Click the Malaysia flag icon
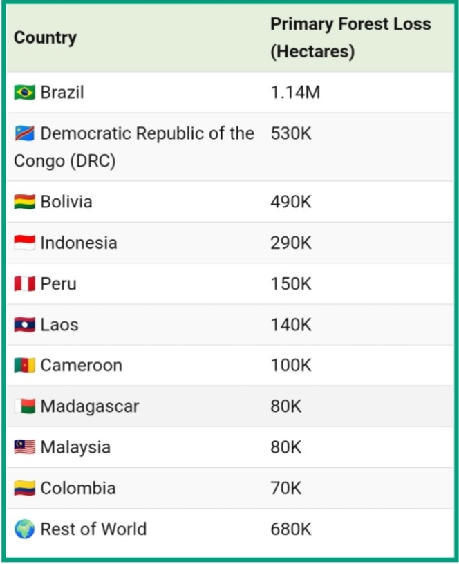Image resolution: width=459 pixels, height=564 pixels. click(x=24, y=447)
